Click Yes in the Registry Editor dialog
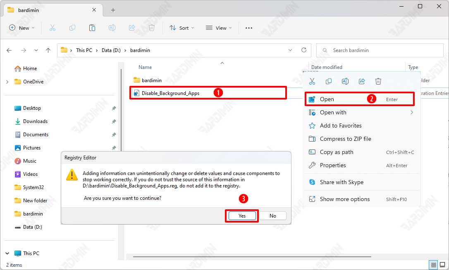The width and height of the screenshot is (449, 270). 241,216
